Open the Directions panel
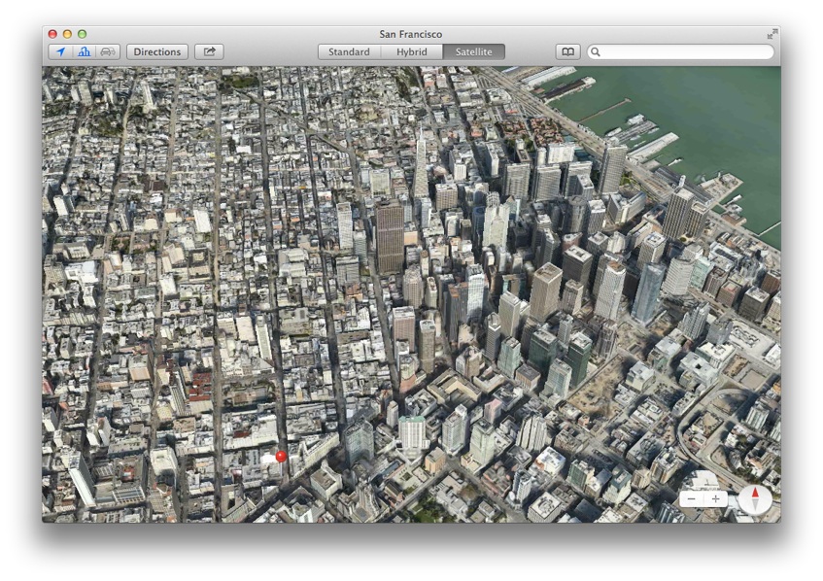This screenshot has height=581, width=823. (x=156, y=51)
